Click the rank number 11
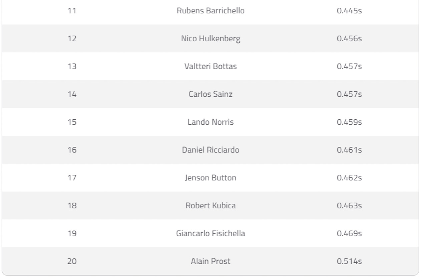Screen dimensions: 427x279 [72, 11]
